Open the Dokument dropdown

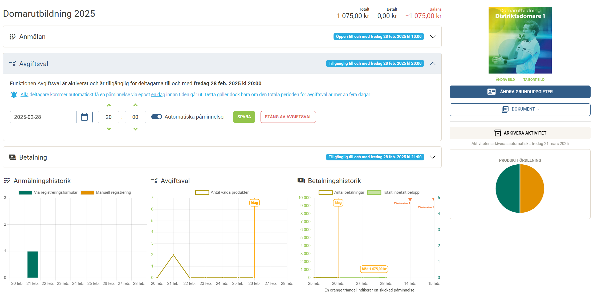[x=520, y=109]
